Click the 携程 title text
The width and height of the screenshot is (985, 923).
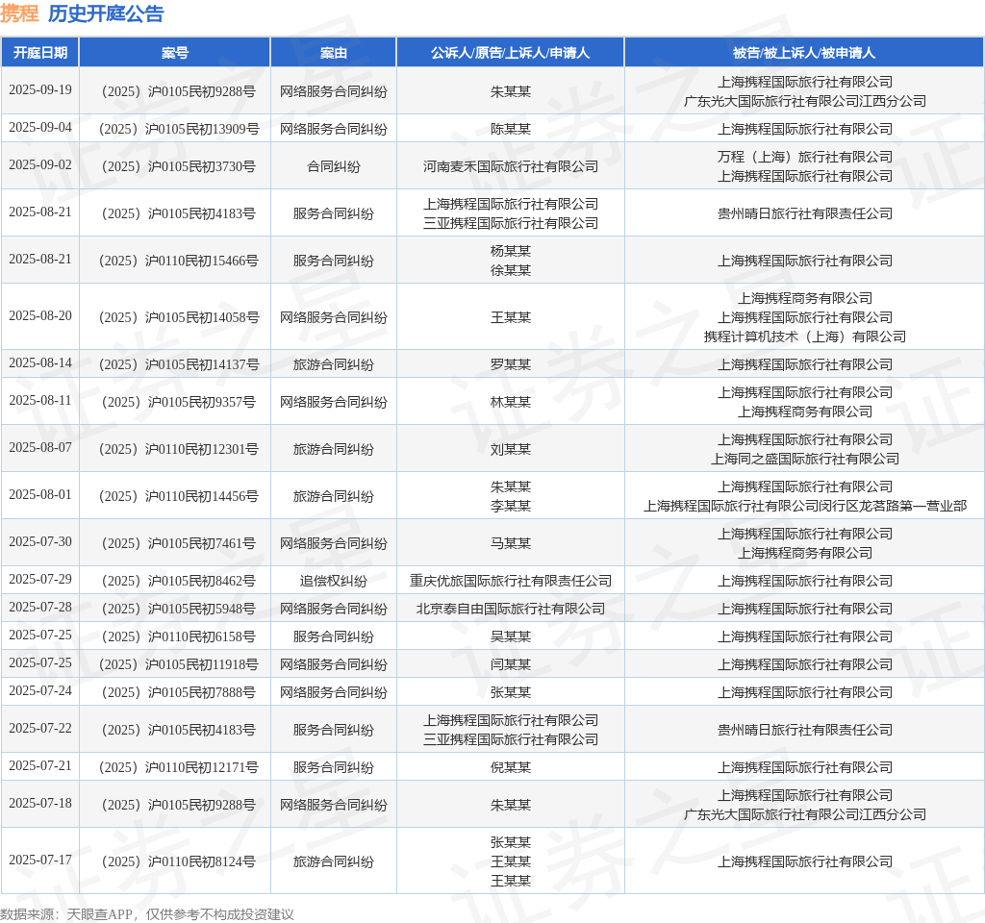tap(19, 13)
